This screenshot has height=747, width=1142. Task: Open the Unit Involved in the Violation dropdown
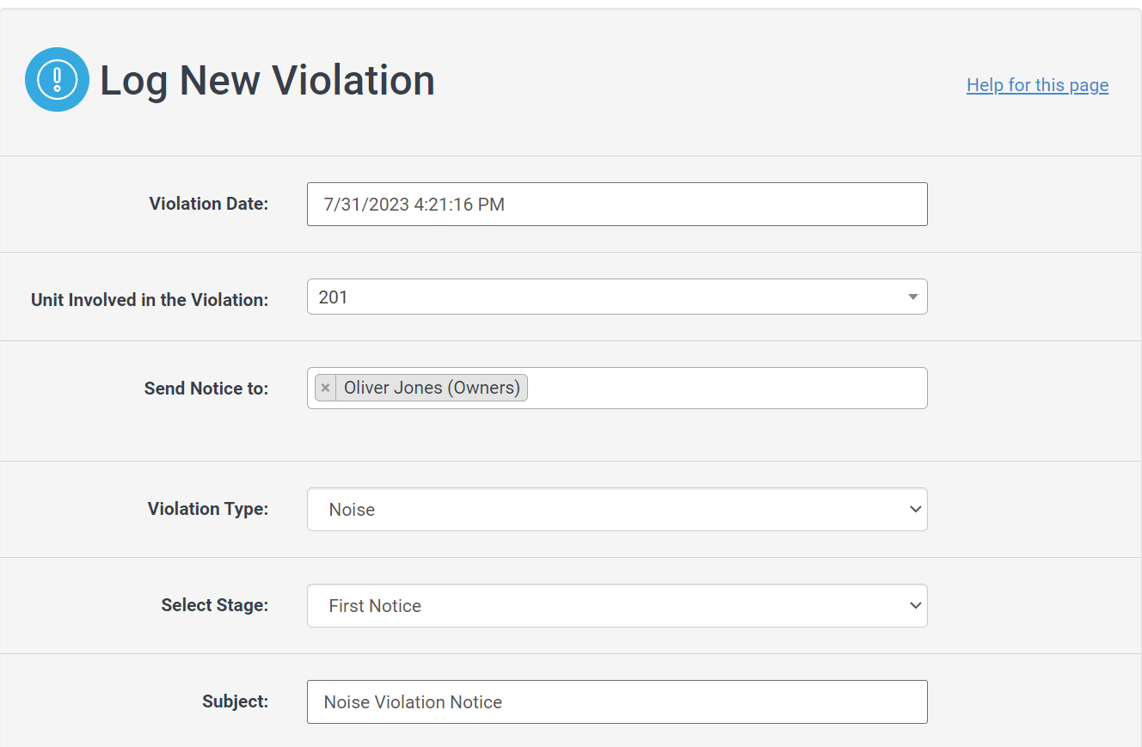[x=617, y=297]
